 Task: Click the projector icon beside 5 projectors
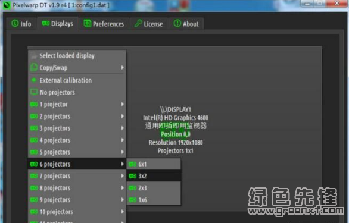34,152
